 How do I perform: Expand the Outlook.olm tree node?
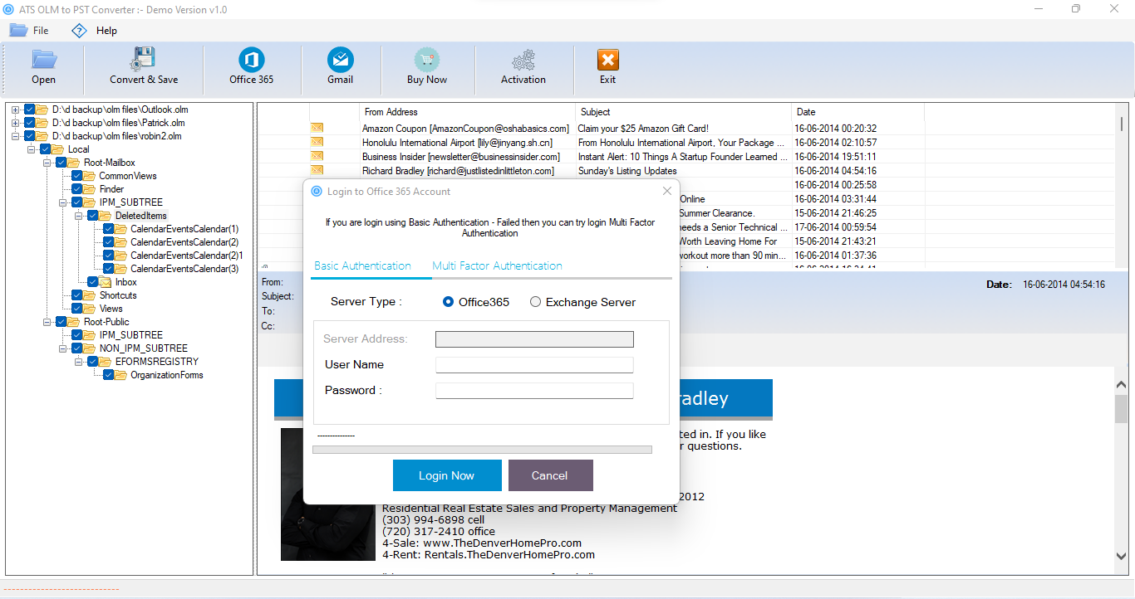coord(15,110)
